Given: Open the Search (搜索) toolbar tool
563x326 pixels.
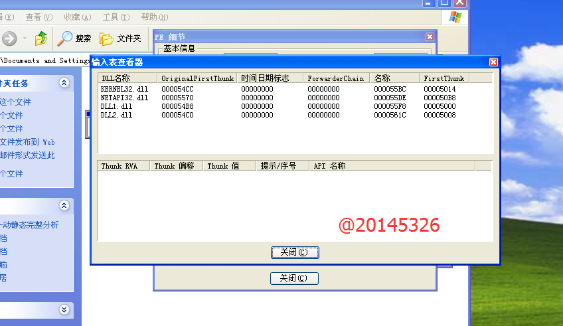Looking at the screenshot, I should [x=74, y=39].
